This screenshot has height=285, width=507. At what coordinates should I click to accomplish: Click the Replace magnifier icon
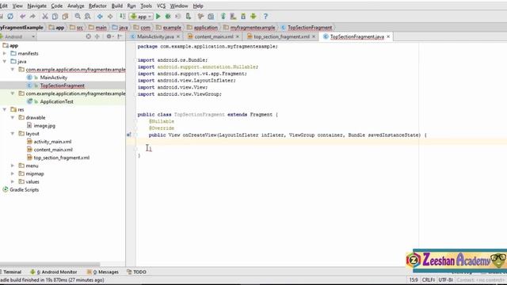click(88, 16)
